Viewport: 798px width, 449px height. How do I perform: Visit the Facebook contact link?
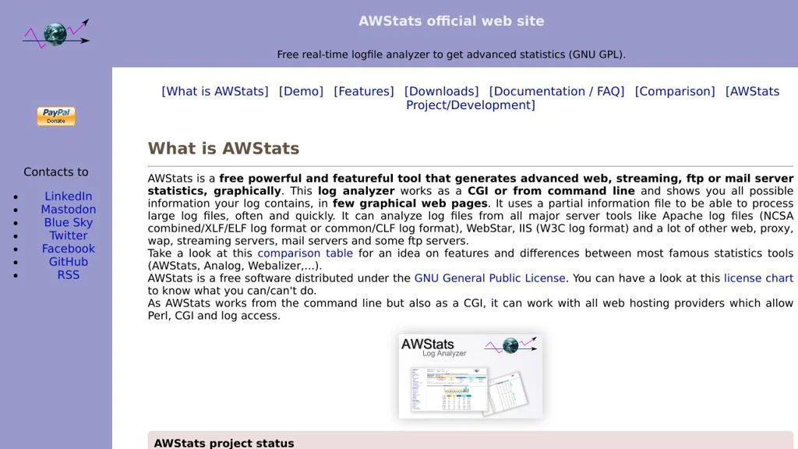pyautogui.click(x=69, y=249)
